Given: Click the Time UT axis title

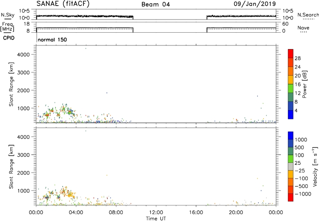Looking at the screenshot, I should click(x=156, y=219).
